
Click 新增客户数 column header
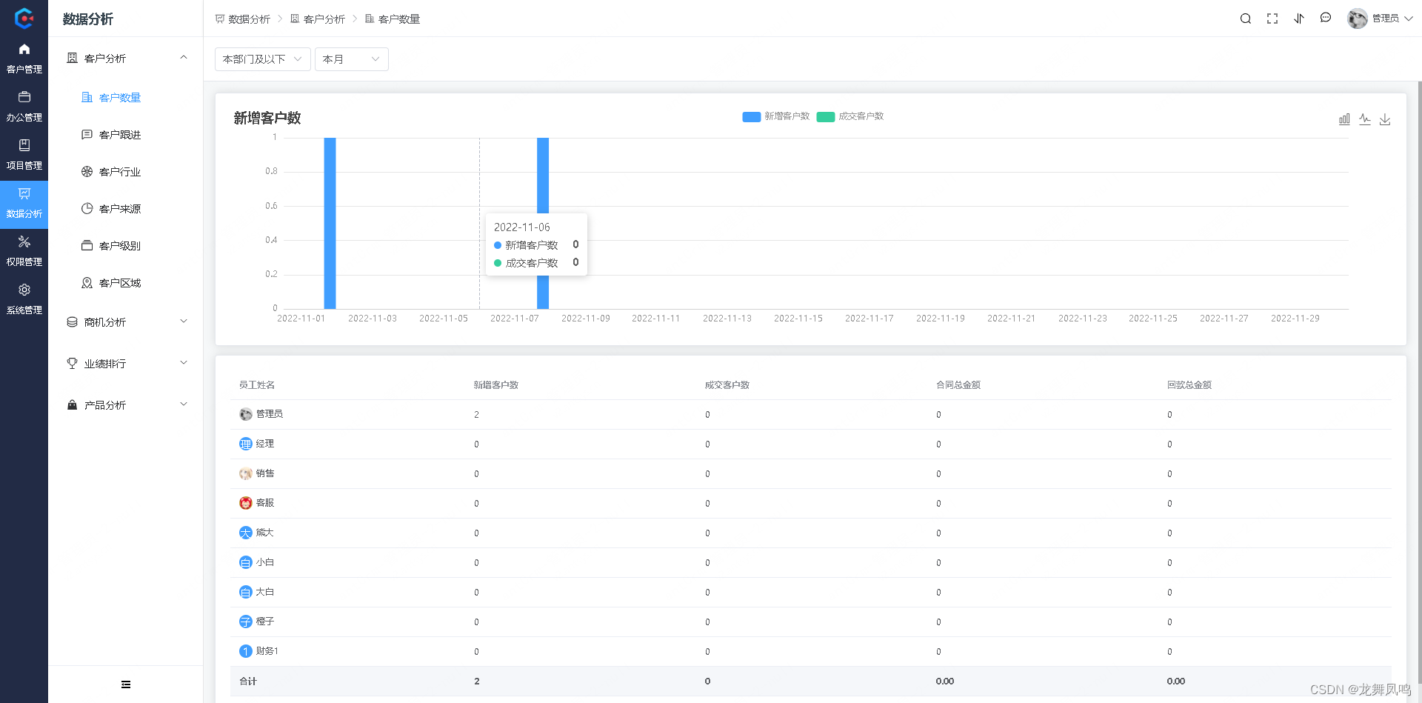(496, 385)
